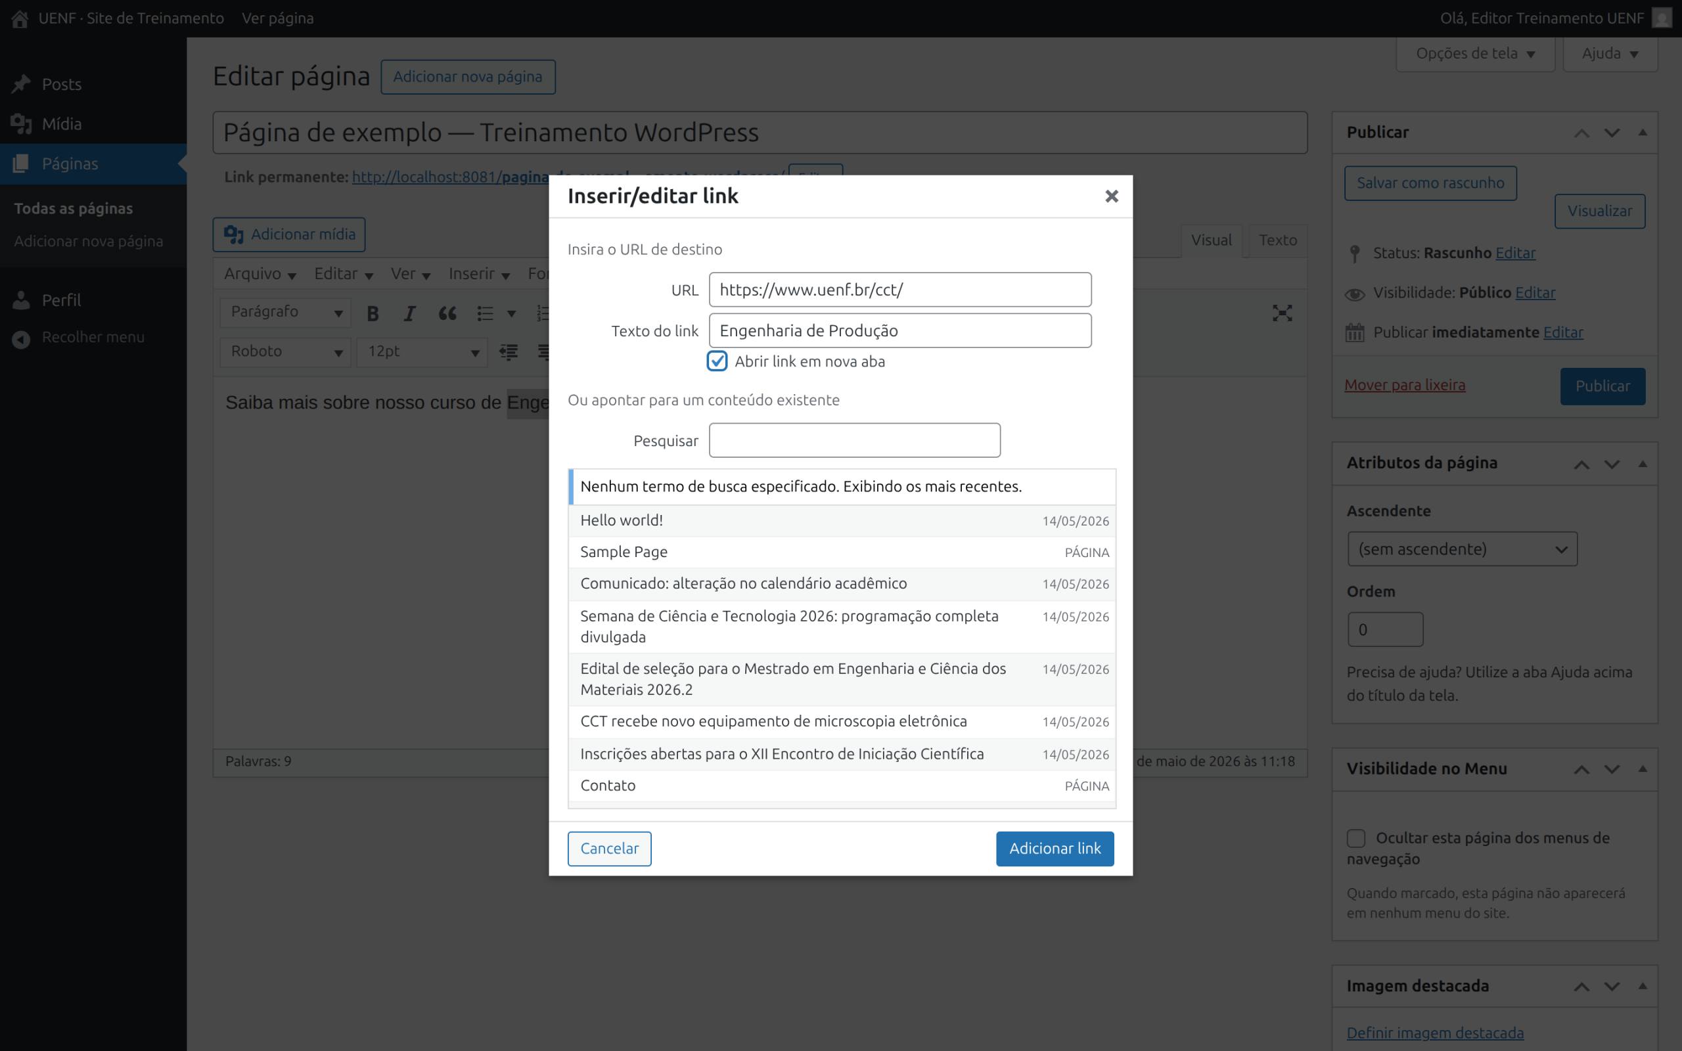This screenshot has width=1682, height=1051.
Task: Select 'CCT recebe novo equipamento' result
Action: point(842,722)
